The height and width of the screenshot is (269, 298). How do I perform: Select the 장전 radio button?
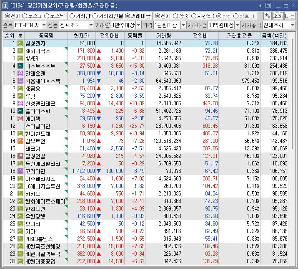(219, 16)
